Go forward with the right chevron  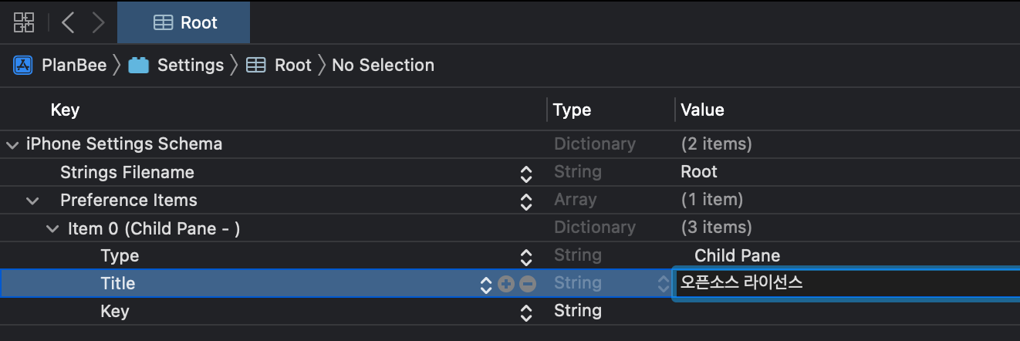click(98, 22)
